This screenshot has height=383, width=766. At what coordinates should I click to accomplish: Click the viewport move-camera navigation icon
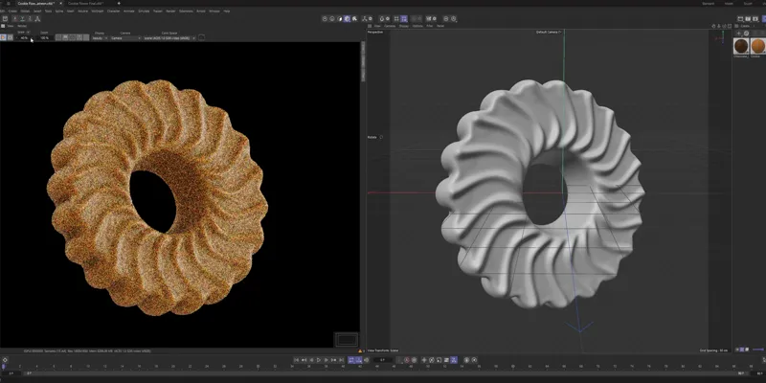click(713, 26)
